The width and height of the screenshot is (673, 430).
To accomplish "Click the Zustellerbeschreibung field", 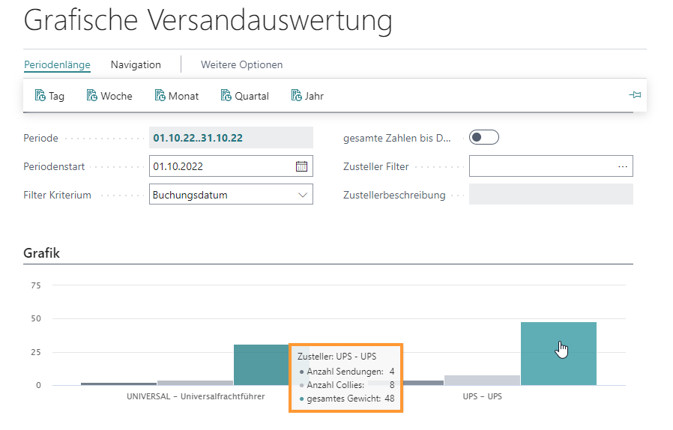I will click(551, 195).
